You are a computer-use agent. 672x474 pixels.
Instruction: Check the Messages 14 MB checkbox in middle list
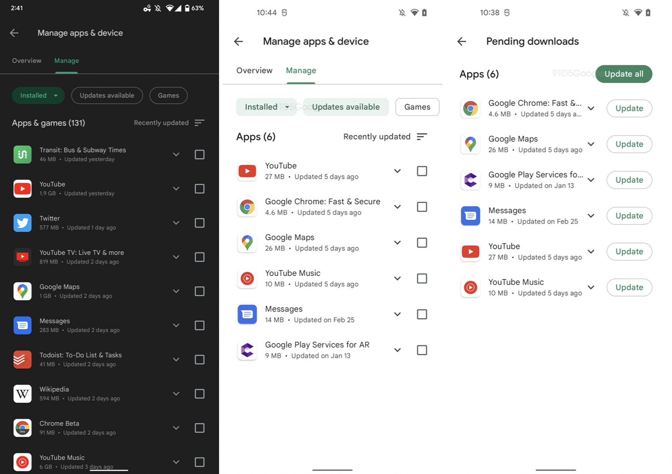click(x=422, y=315)
